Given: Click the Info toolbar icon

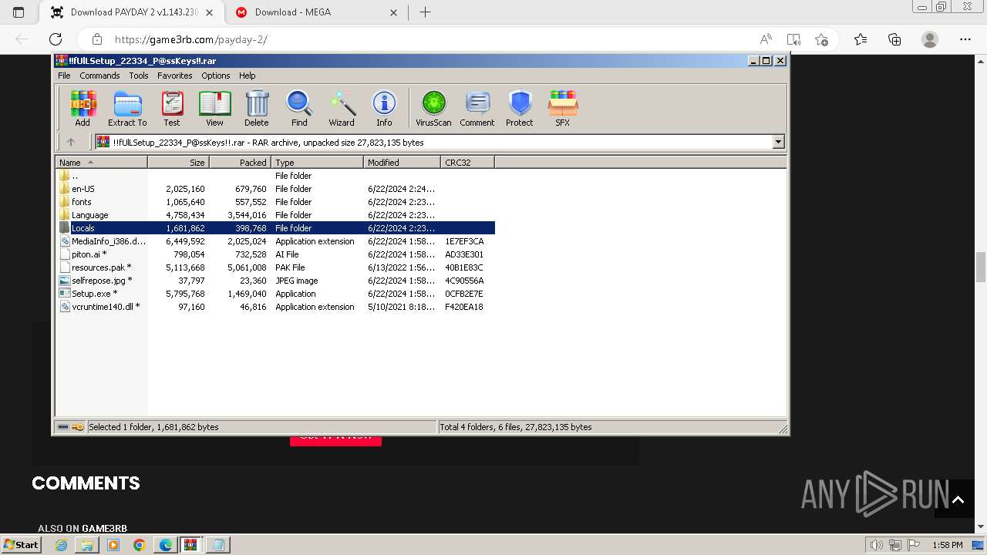Looking at the screenshot, I should [x=384, y=109].
